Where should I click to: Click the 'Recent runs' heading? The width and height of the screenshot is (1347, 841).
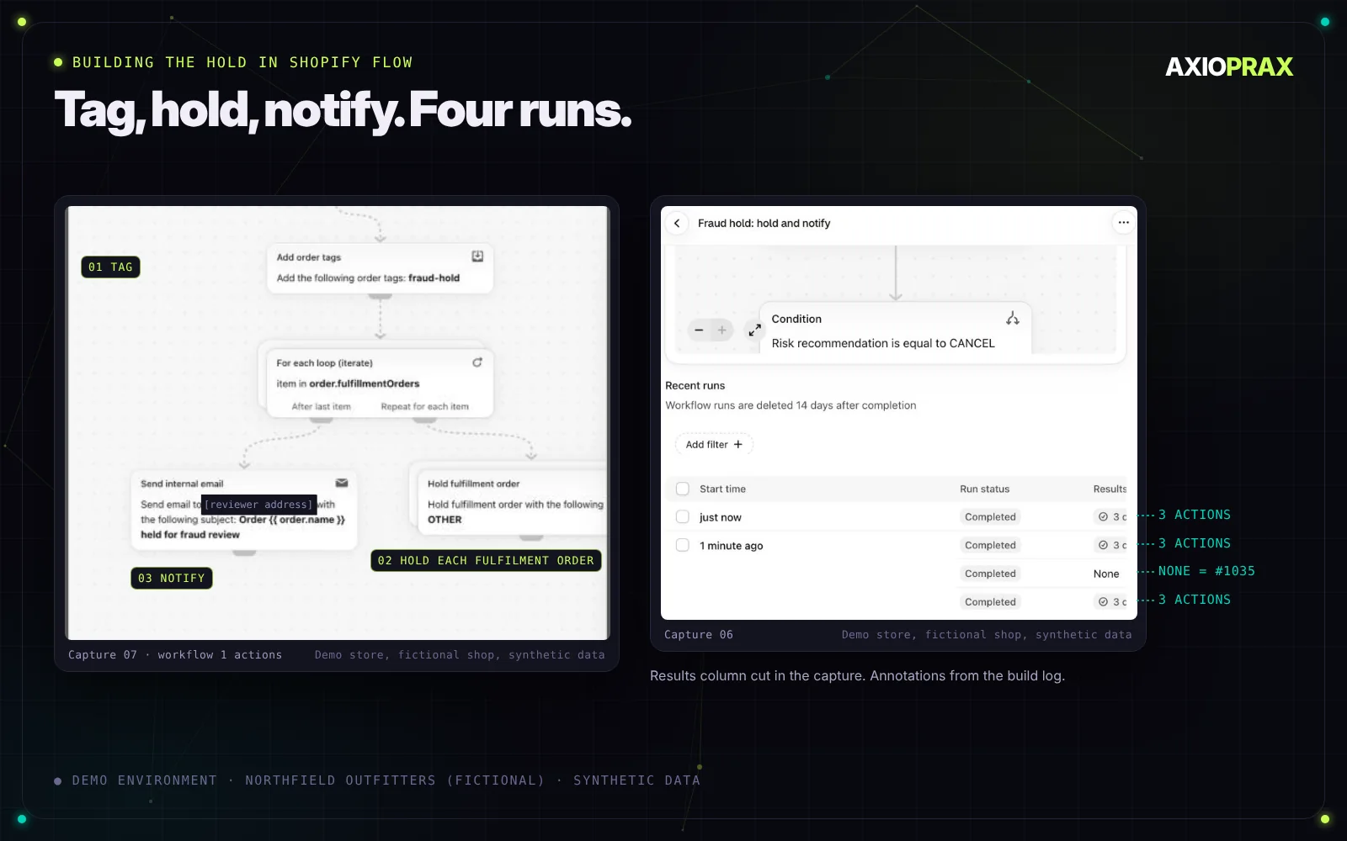(x=695, y=385)
